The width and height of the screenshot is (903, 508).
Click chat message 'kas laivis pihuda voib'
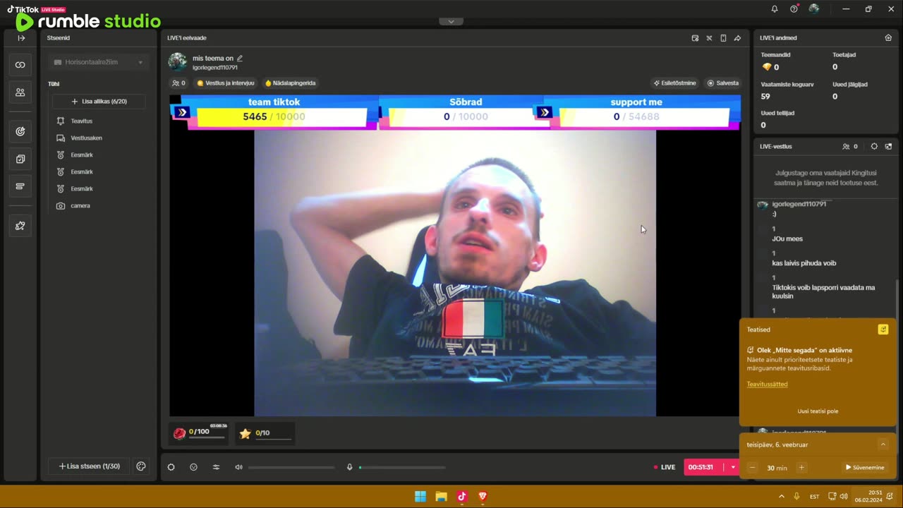tap(804, 263)
